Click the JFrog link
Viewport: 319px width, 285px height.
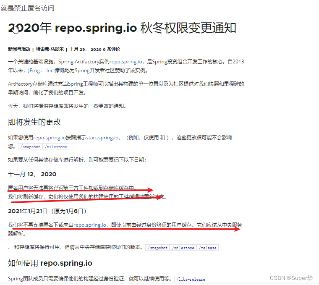coord(34,71)
